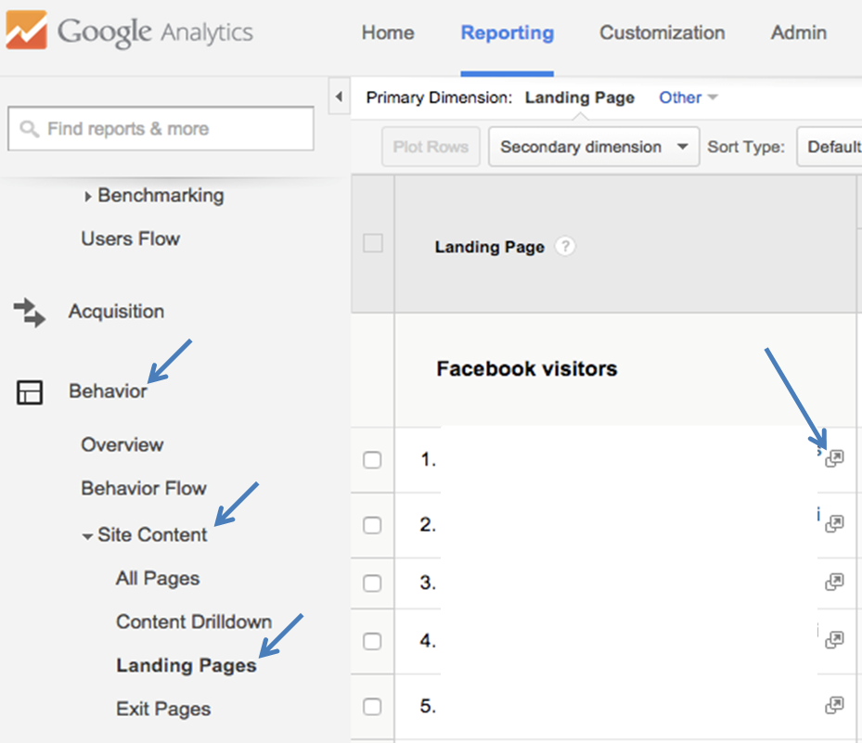Check the box for row 2
862x743 pixels.
pyautogui.click(x=372, y=525)
